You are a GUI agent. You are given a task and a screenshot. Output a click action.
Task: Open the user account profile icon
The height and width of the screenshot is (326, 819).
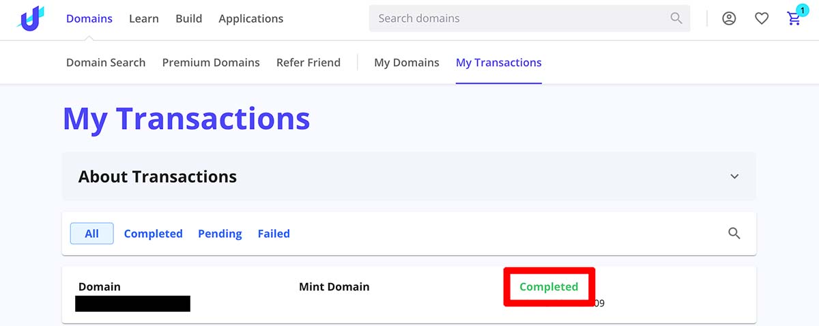[x=729, y=18]
